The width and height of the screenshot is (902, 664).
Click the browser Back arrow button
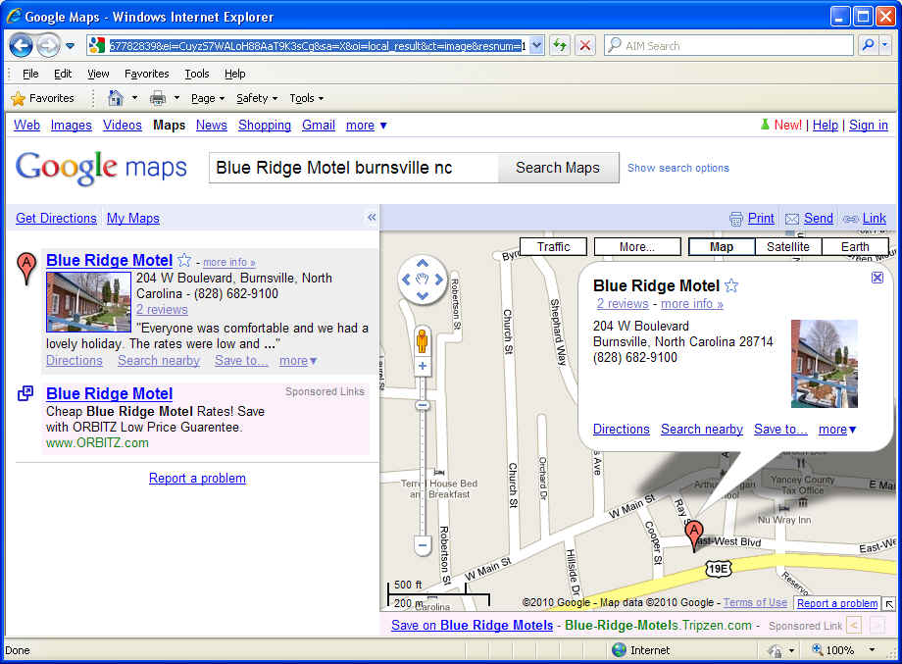[21, 45]
